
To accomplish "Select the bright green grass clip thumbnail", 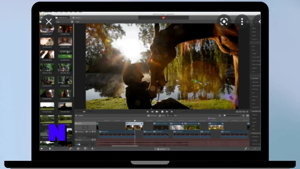I will (65, 54).
